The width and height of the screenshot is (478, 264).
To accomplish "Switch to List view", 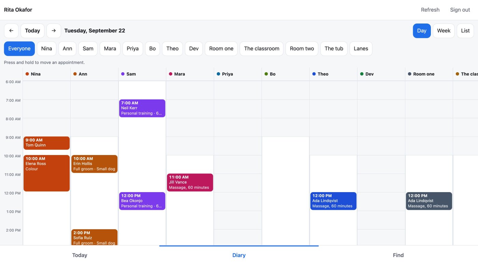I will coord(465,31).
